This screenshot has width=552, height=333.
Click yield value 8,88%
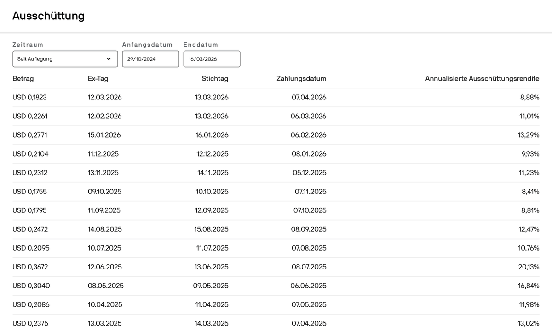click(x=529, y=98)
